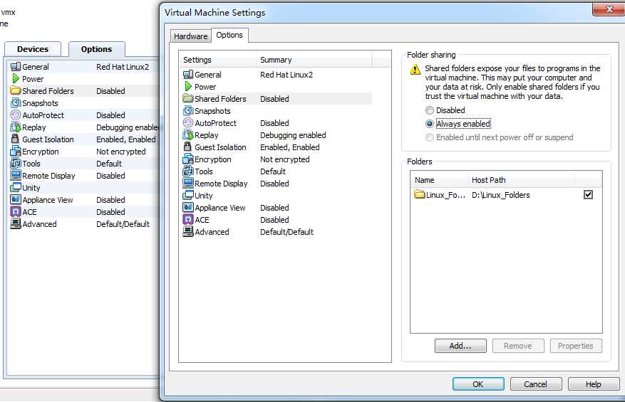This screenshot has height=402, width=625.
Task: Click the Shared Folders icon in dialog list
Action: tap(187, 98)
